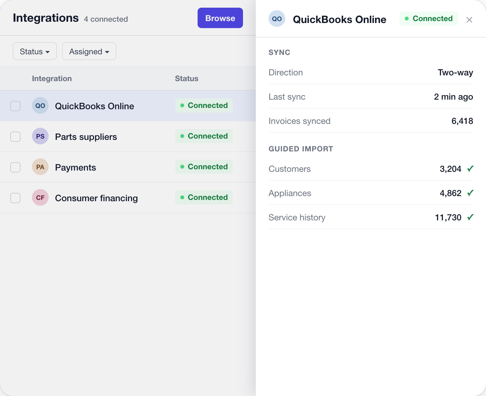
Task: Open the Parts suppliers integration
Action: point(128,136)
